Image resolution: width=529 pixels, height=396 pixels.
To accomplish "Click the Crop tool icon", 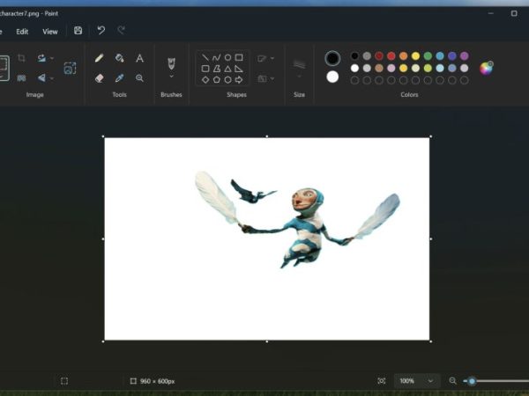I will (x=21, y=58).
